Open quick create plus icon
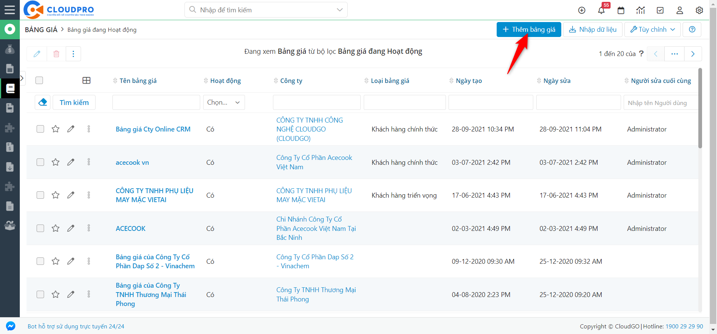The width and height of the screenshot is (717, 334). click(582, 10)
